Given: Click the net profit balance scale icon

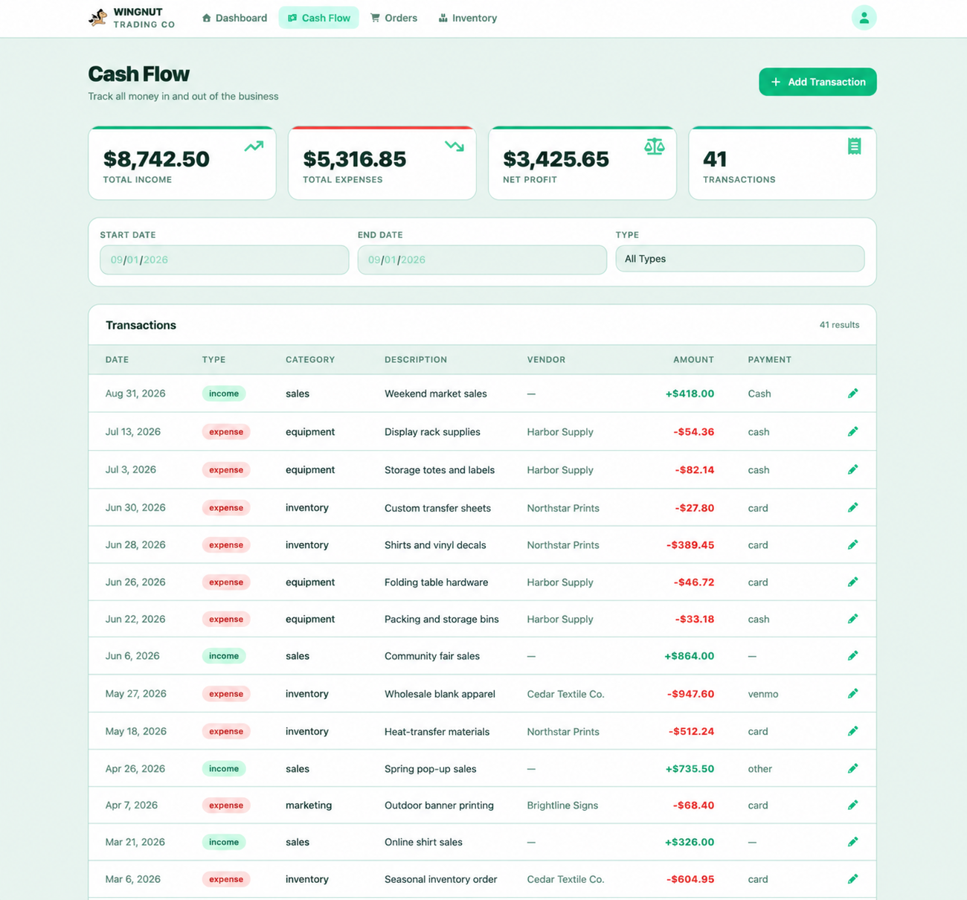Looking at the screenshot, I should tap(655, 147).
